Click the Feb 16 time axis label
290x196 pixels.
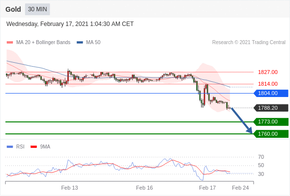point(145,188)
